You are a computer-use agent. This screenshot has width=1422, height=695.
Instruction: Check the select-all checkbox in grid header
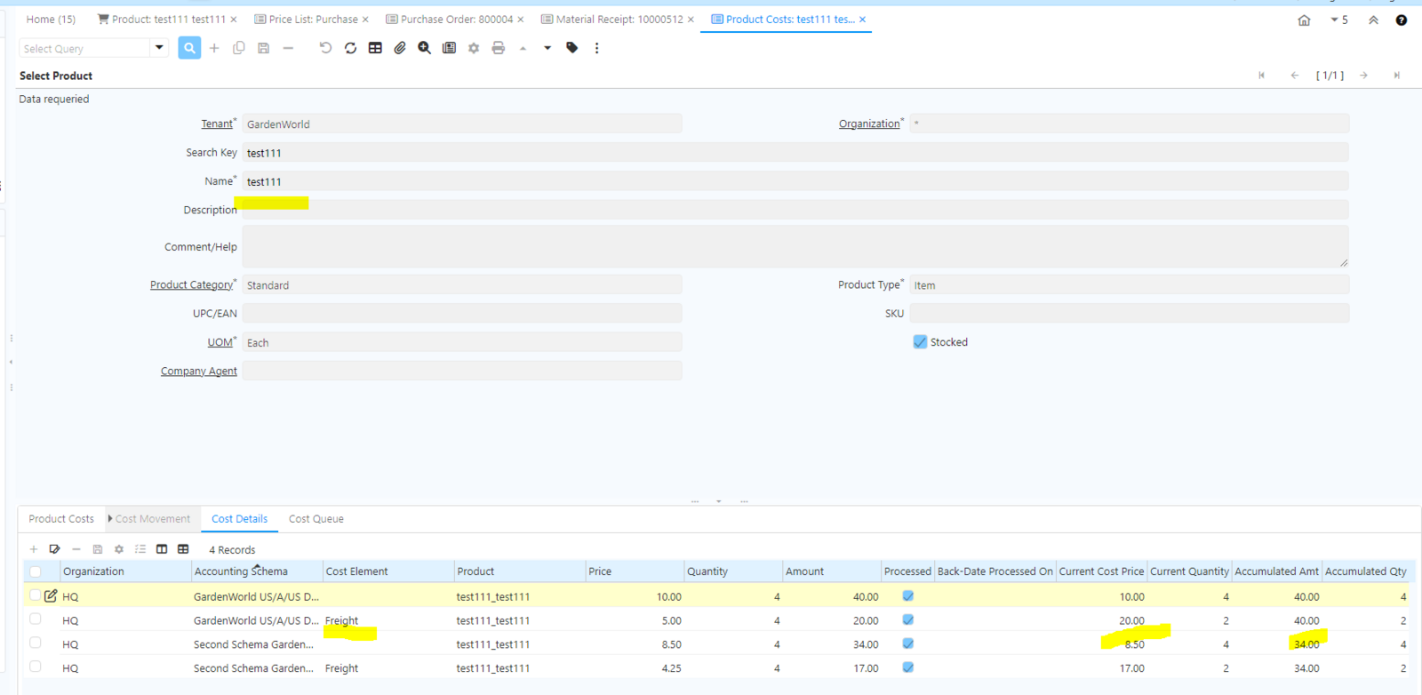[x=36, y=571]
